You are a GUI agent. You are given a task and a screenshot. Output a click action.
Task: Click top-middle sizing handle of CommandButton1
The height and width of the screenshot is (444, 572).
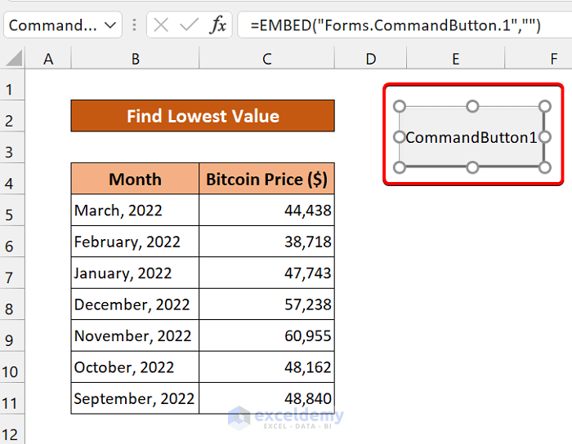click(472, 106)
